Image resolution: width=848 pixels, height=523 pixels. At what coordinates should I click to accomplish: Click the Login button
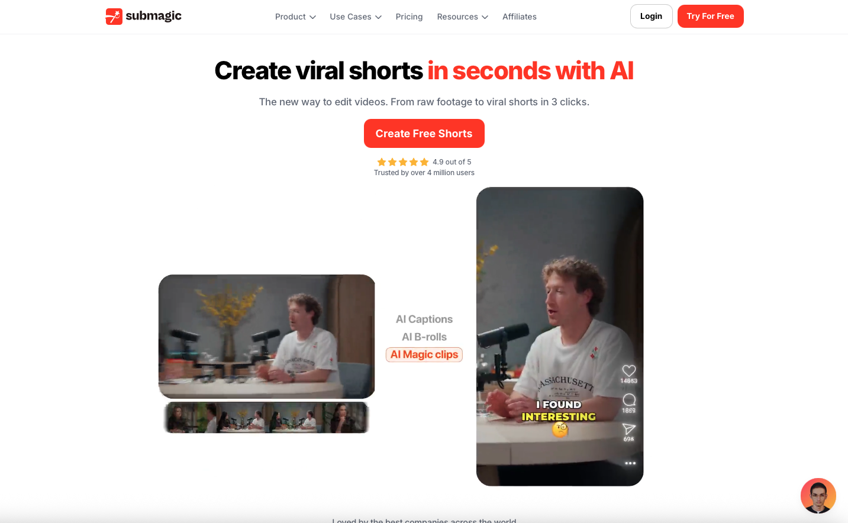pyautogui.click(x=651, y=16)
